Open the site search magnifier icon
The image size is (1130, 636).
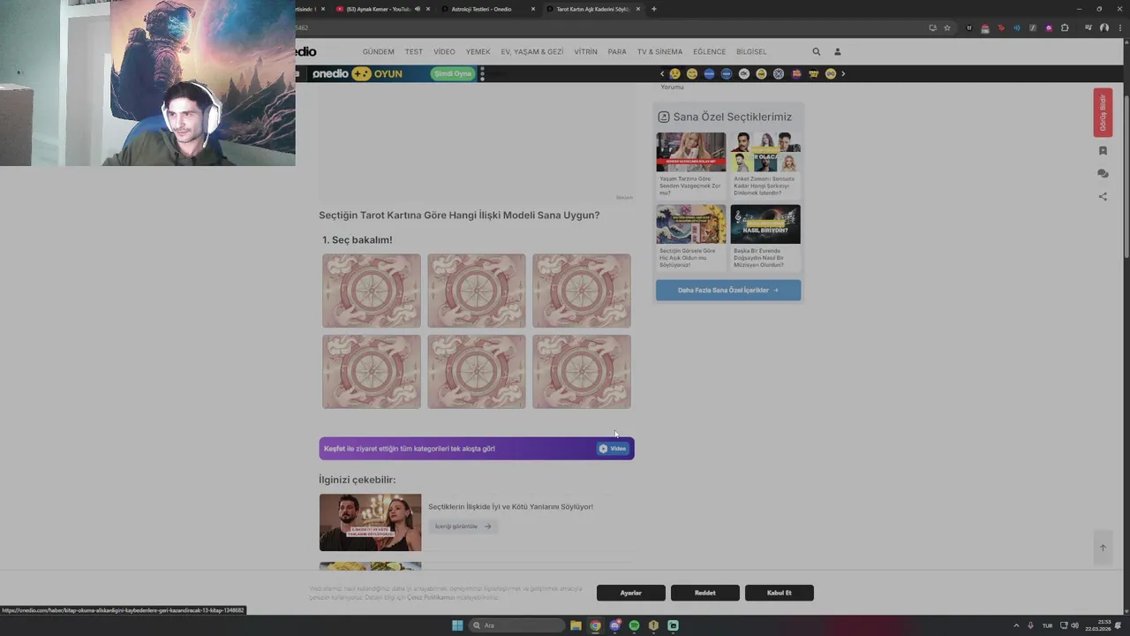(x=817, y=52)
